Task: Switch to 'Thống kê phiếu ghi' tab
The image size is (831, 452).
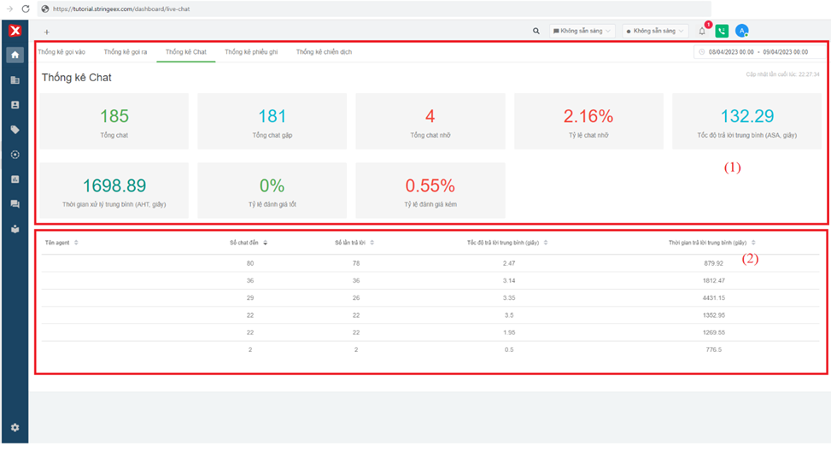Action: click(251, 52)
